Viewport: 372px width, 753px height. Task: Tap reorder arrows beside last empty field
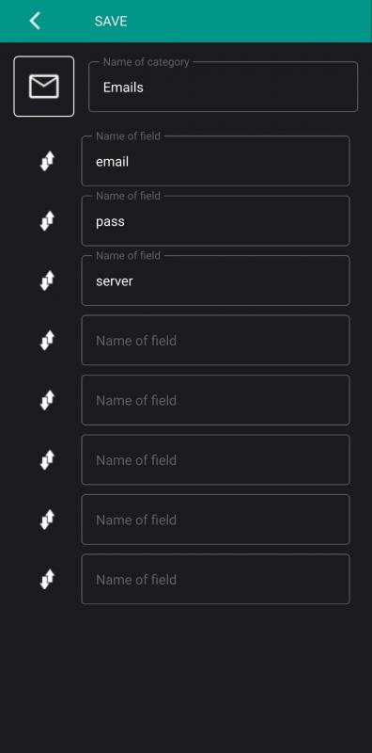click(47, 579)
